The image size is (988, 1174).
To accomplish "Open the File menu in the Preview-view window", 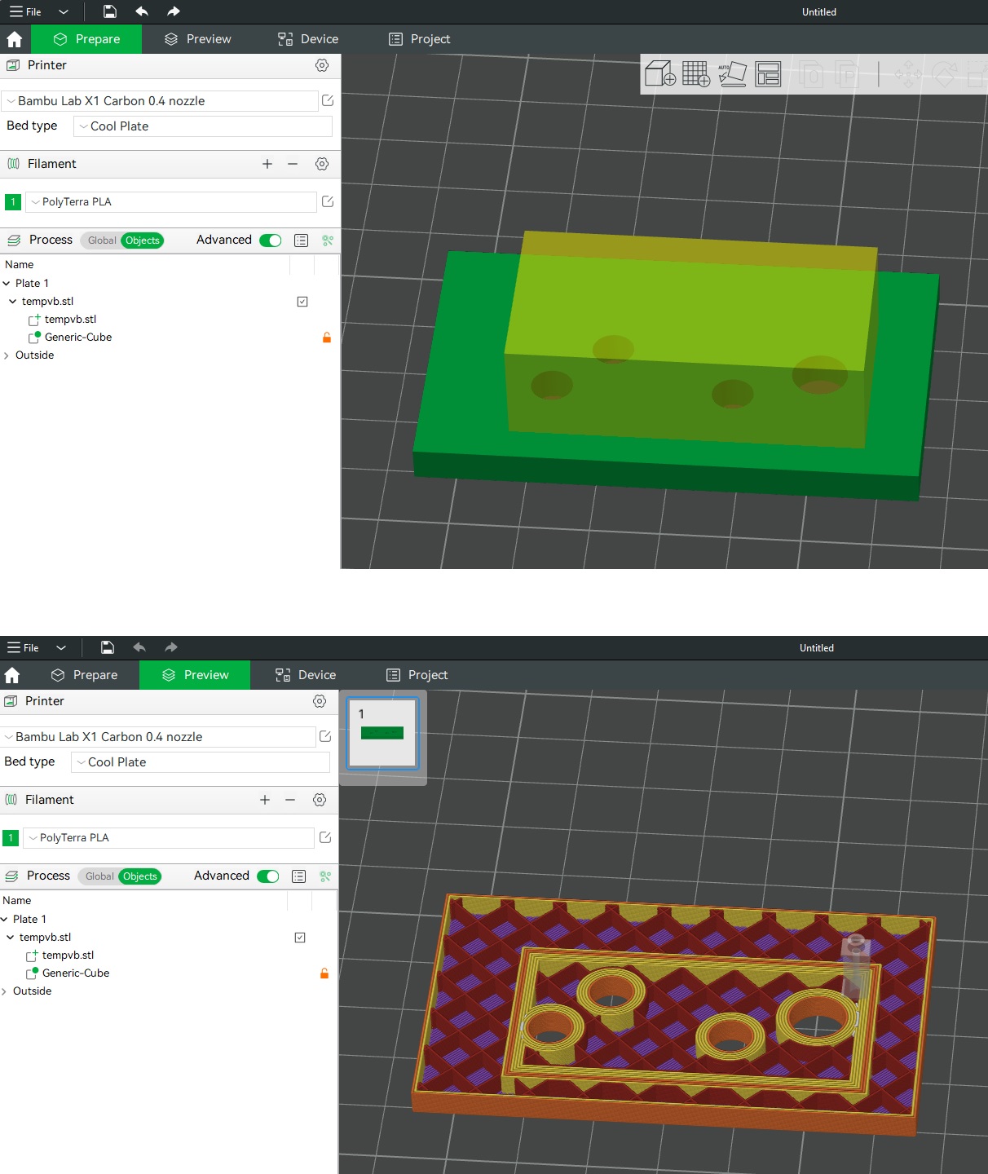I will [x=23, y=647].
